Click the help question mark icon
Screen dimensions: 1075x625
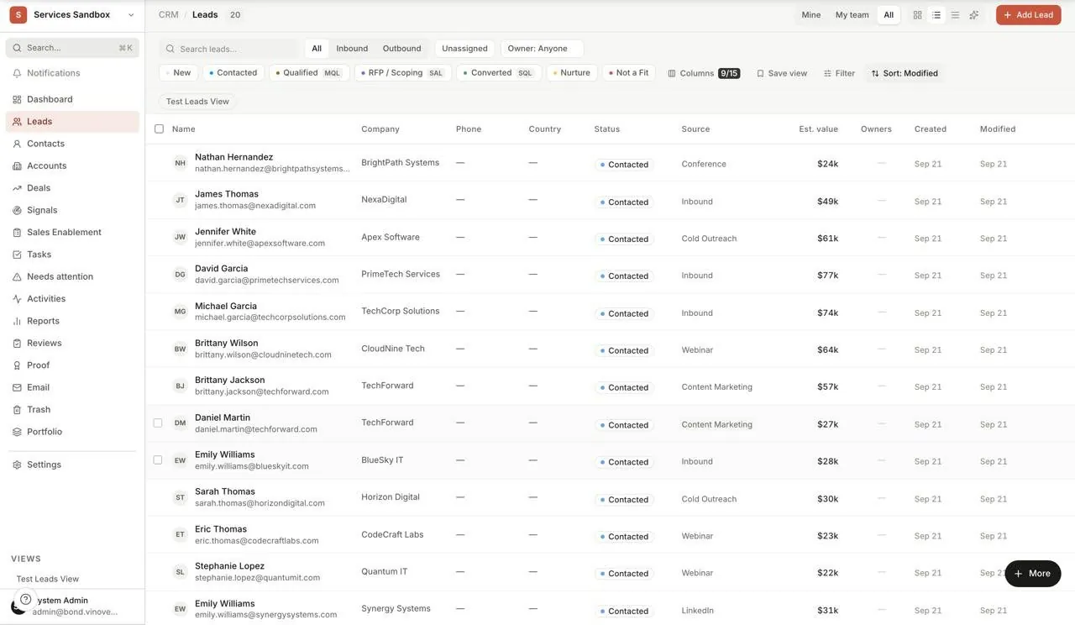pyautogui.click(x=26, y=599)
